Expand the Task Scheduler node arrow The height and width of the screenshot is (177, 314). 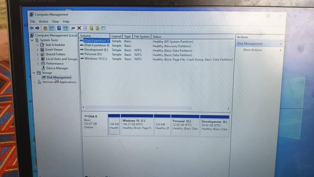coord(37,45)
